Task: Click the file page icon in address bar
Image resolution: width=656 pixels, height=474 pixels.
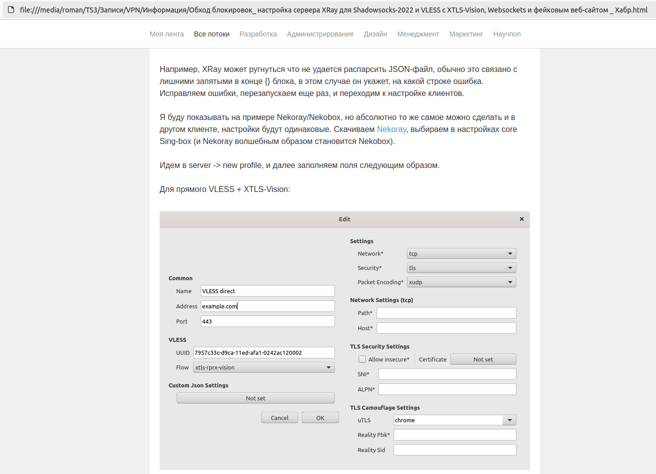Action: [11, 9]
